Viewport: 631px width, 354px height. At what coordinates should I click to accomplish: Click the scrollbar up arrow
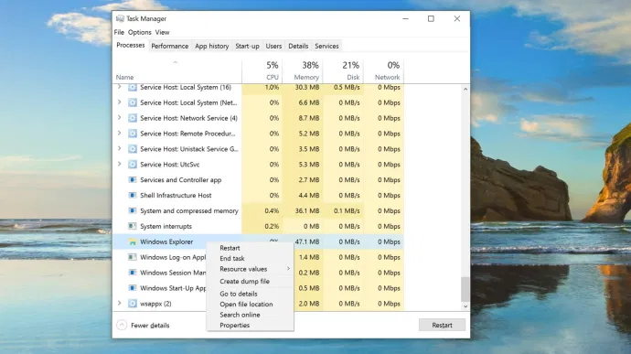pyautogui.click(x=465, y=89)
